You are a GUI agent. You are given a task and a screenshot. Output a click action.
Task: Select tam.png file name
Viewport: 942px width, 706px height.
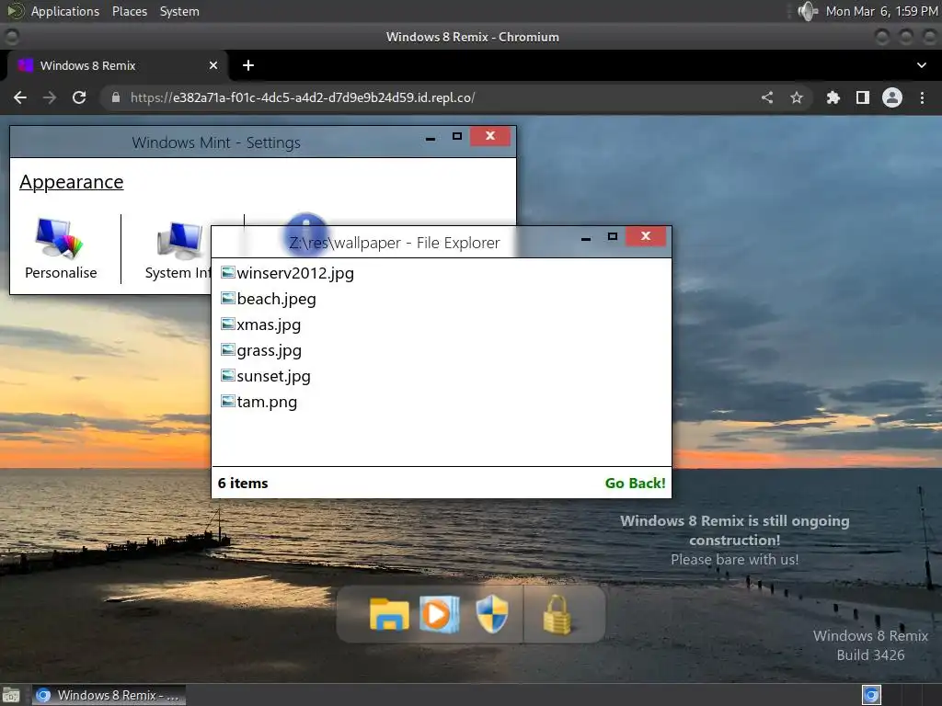[267, 403]
